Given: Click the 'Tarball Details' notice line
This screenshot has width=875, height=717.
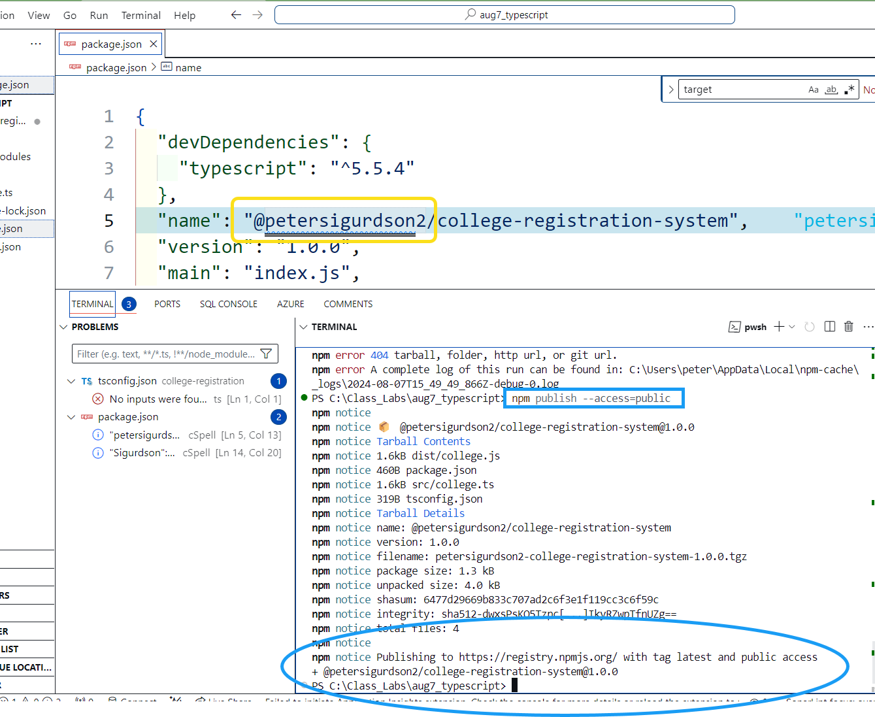Looking at the screenshot, I should tap(421, 514).
